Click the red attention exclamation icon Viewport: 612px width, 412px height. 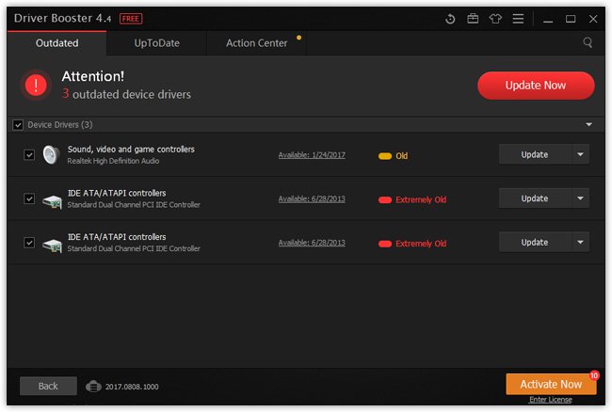point(36,85)
